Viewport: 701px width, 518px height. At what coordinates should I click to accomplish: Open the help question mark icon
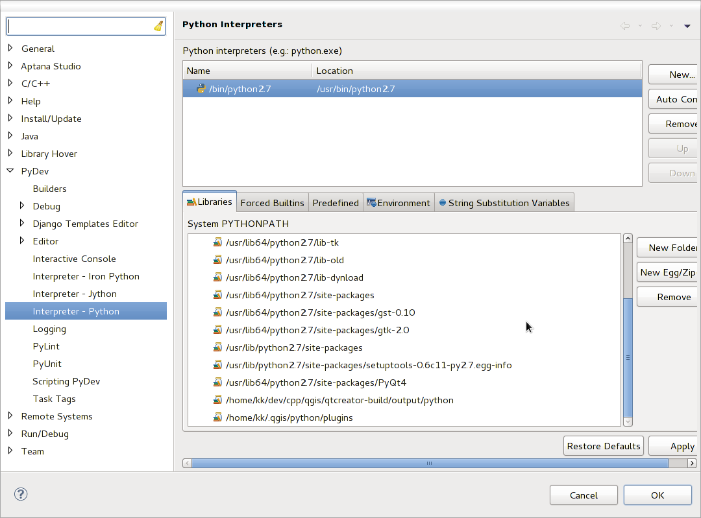click(21, 494)
